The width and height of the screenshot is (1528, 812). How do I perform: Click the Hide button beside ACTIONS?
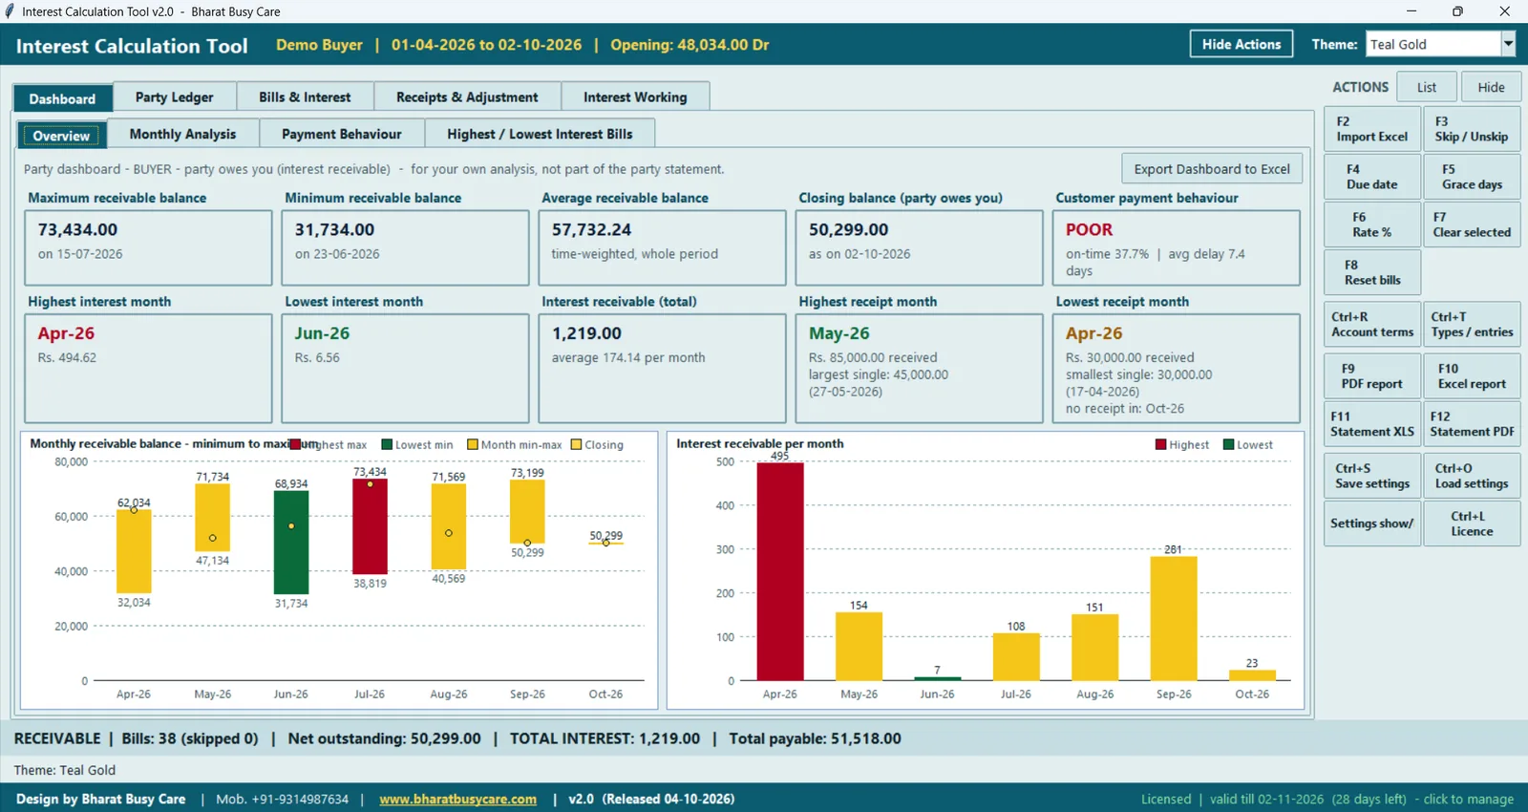1491,87
